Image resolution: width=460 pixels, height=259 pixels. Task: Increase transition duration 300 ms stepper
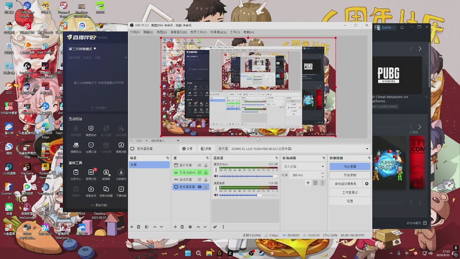323,173
